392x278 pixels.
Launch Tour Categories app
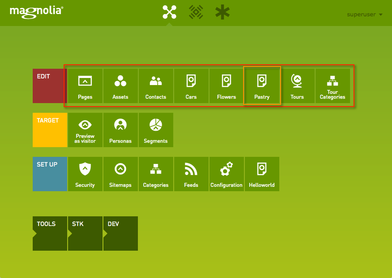332,86
